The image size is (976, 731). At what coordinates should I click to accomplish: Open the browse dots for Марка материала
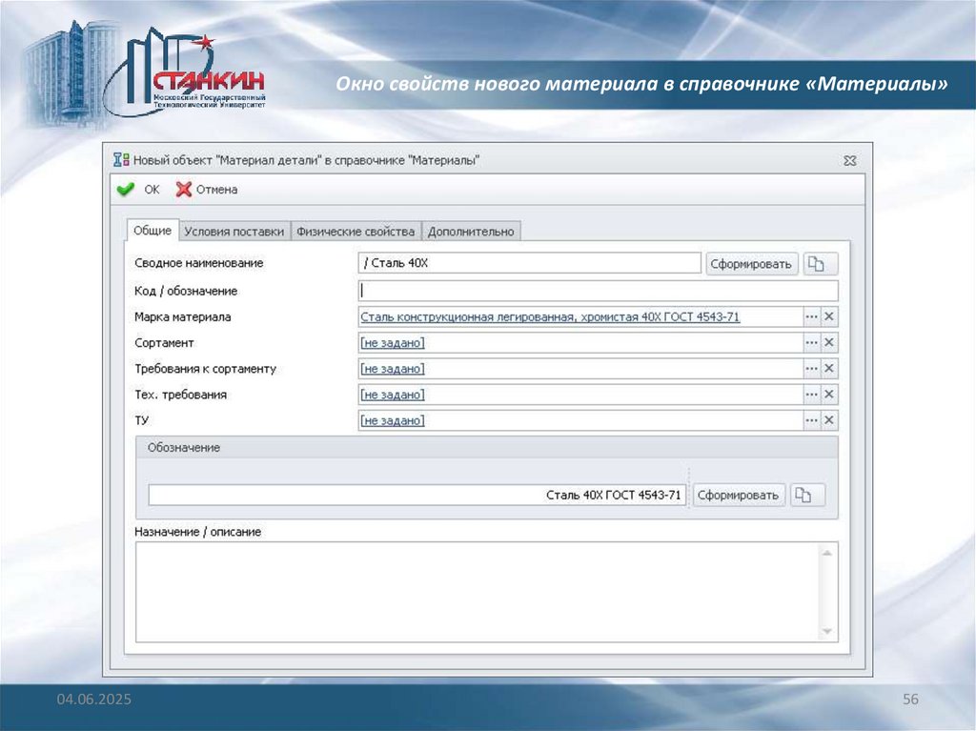[811, 317]
